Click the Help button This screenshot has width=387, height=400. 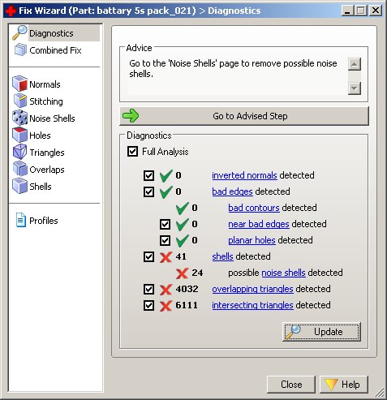344,385
